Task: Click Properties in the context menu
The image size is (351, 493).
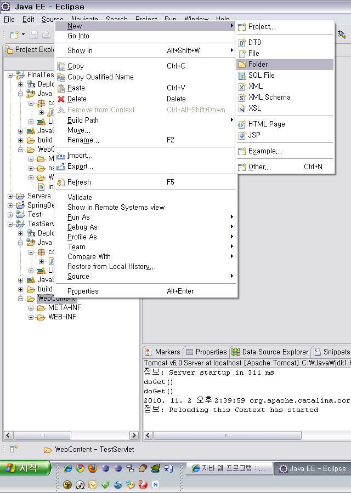Action: pos(145,291)
